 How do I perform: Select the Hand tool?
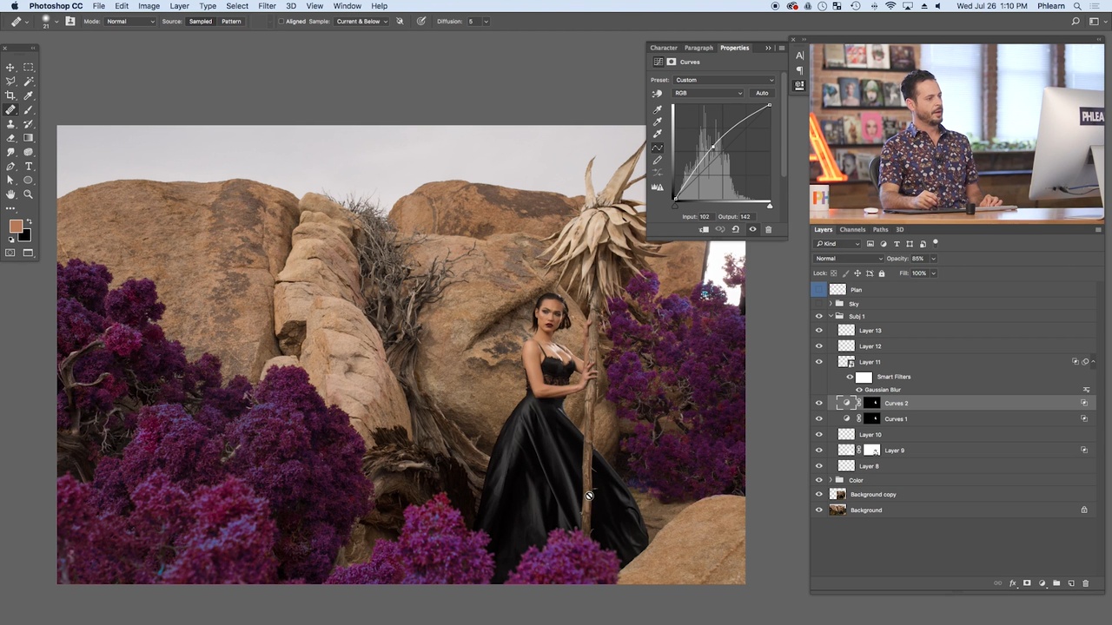point(10,194)
